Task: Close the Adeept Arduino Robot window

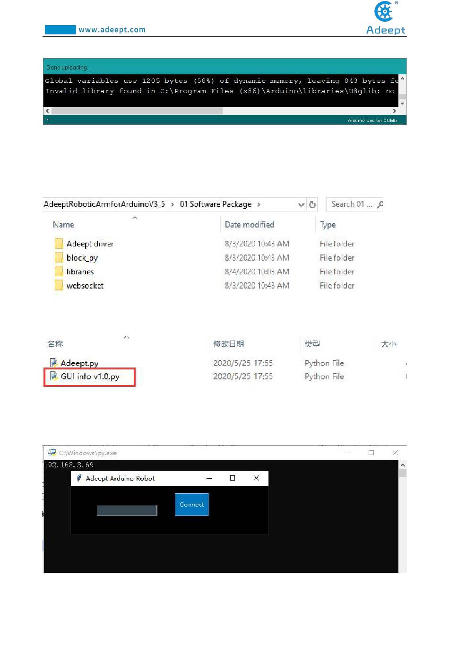Action: click(256, 478)
